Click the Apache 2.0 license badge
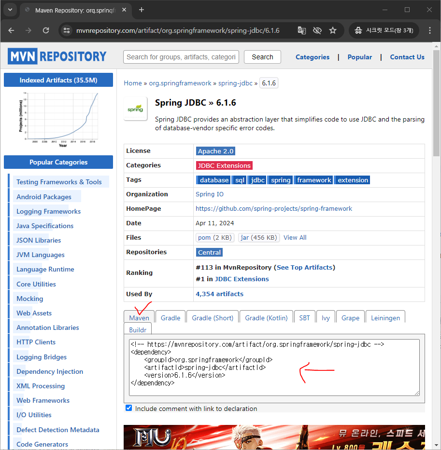The height and width of the screenshot is (450, 441). [x=215, y=151]
